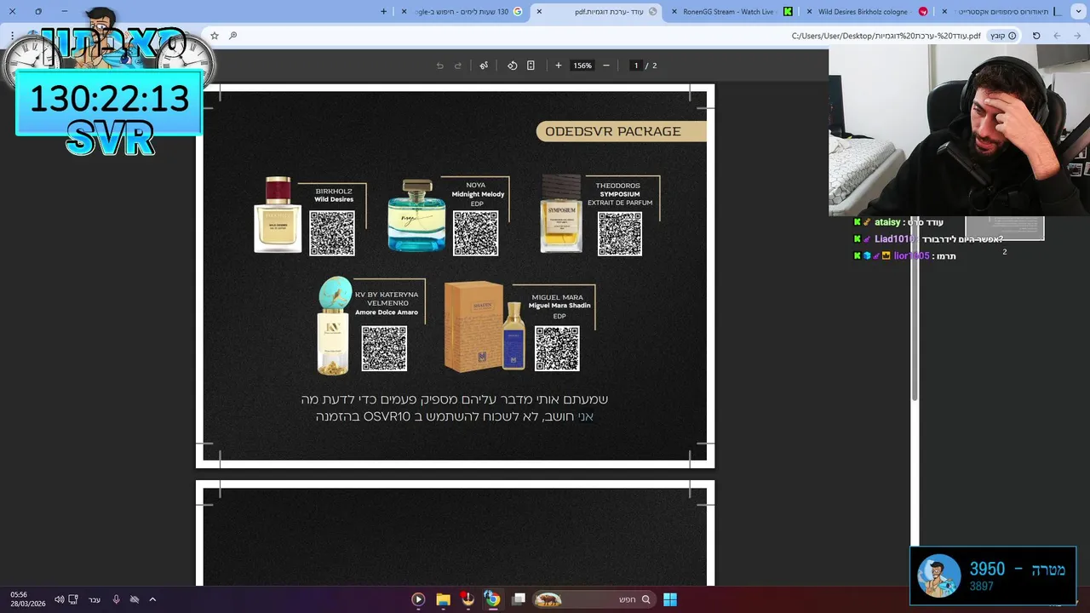The image size is (1090, 613).
Task: Click the blue Midnight Melody bottle image
Action: [416, 215]
